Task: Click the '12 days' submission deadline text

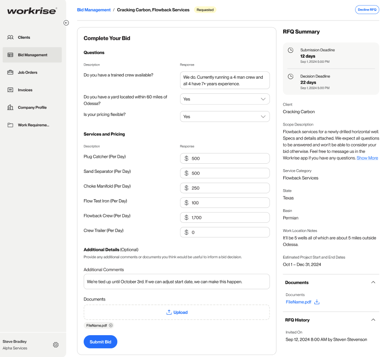Action: click(307, 56)
